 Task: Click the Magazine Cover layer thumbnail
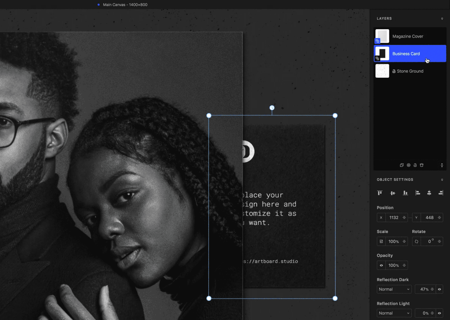pyautogui.click(x=382, y=36)
